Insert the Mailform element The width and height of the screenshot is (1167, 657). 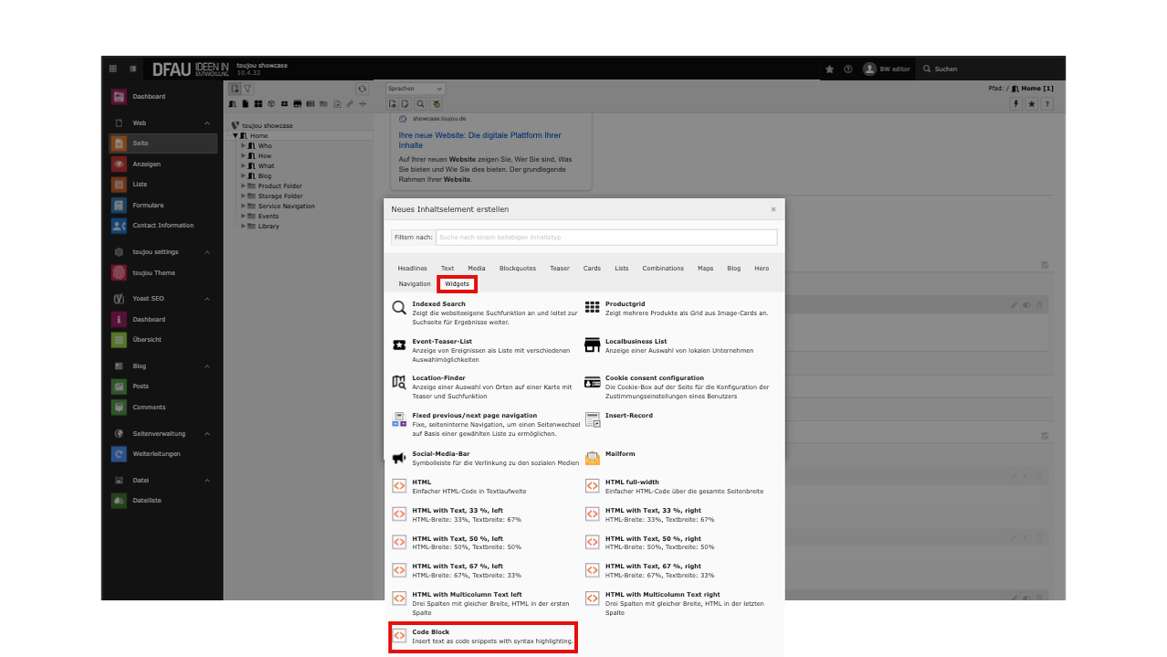[x=620, y=453]
